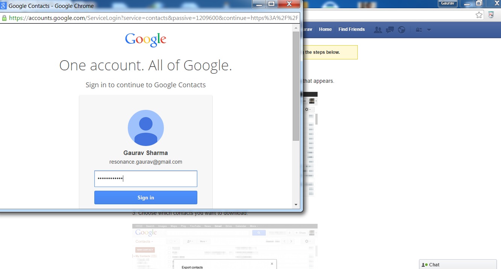501x269 pixels.
Task: Click the Export contacts dialog close X
Action: [x=272, y=264]
